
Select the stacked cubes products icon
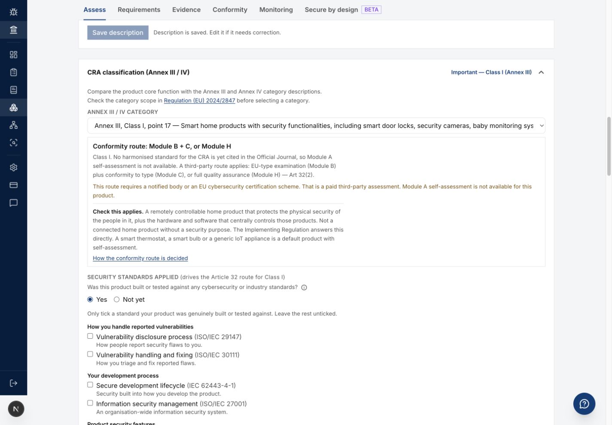click(13, 107)
